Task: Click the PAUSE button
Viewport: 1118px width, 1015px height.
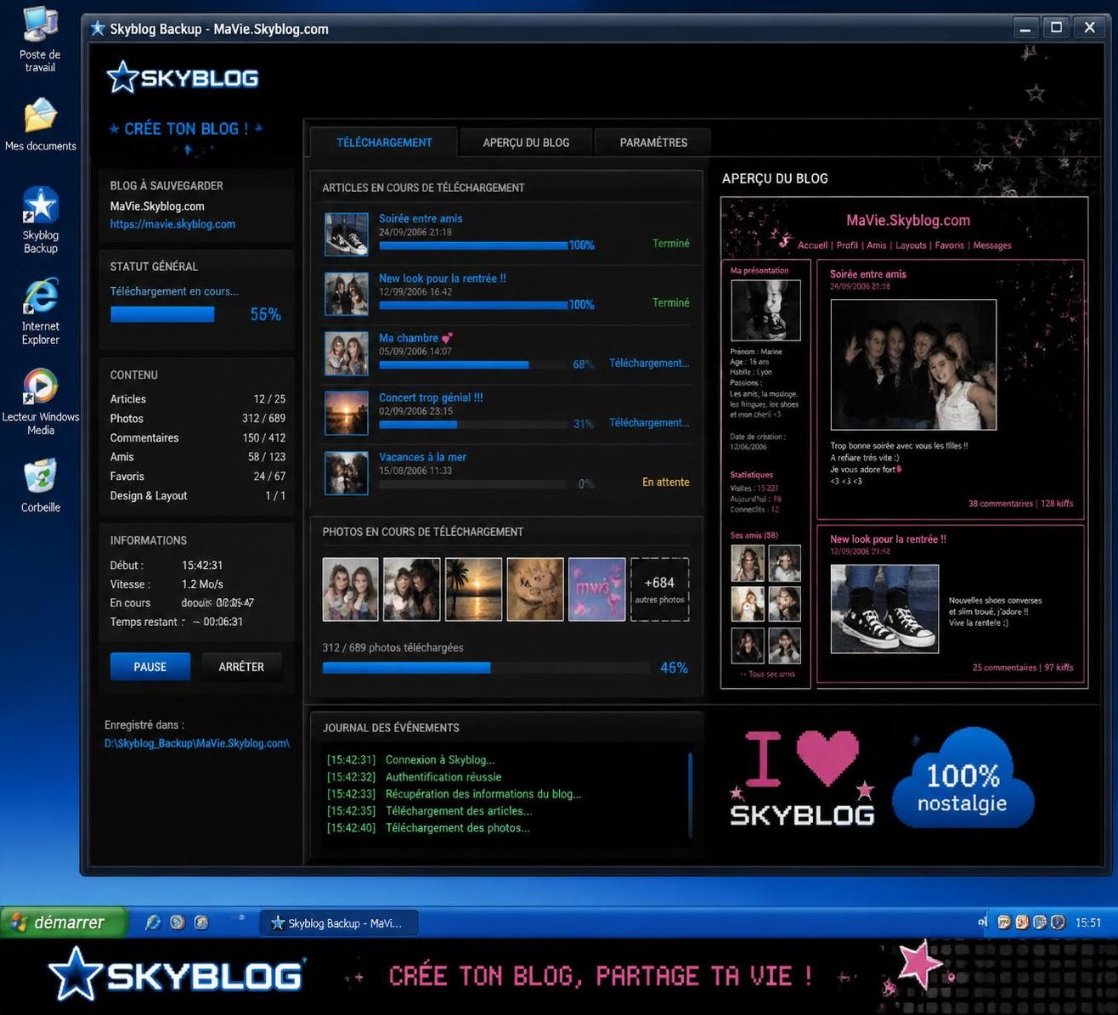Action: click(x=150, y=667)
